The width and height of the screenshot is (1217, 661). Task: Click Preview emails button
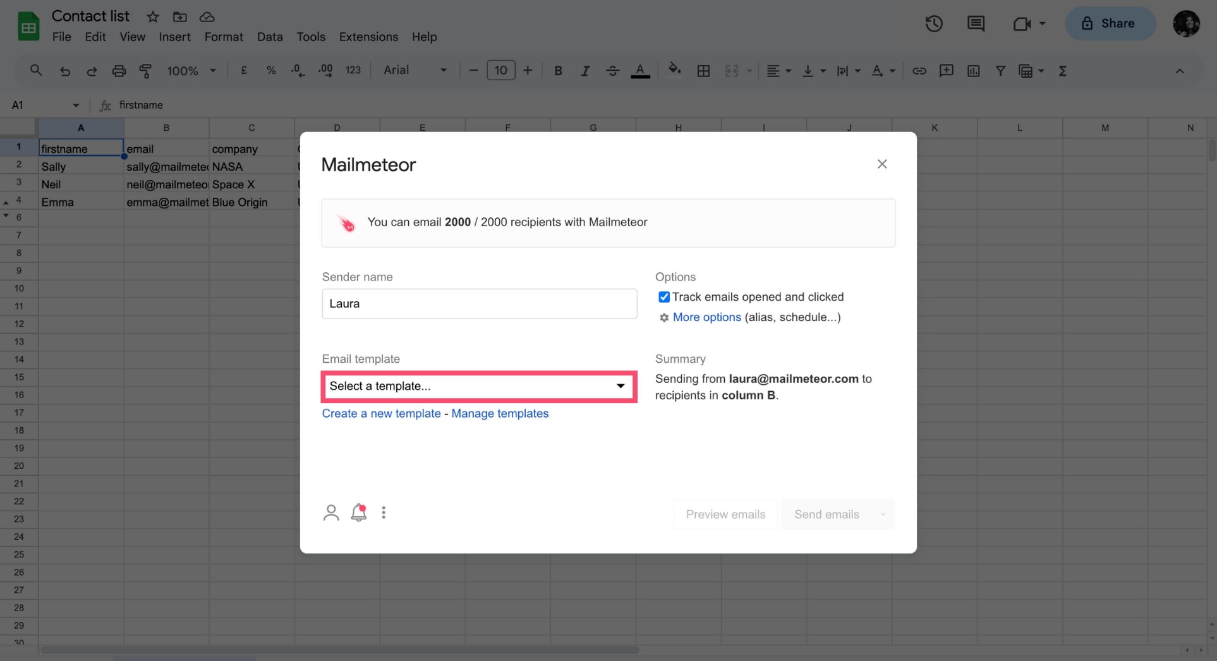pos(725,514)
